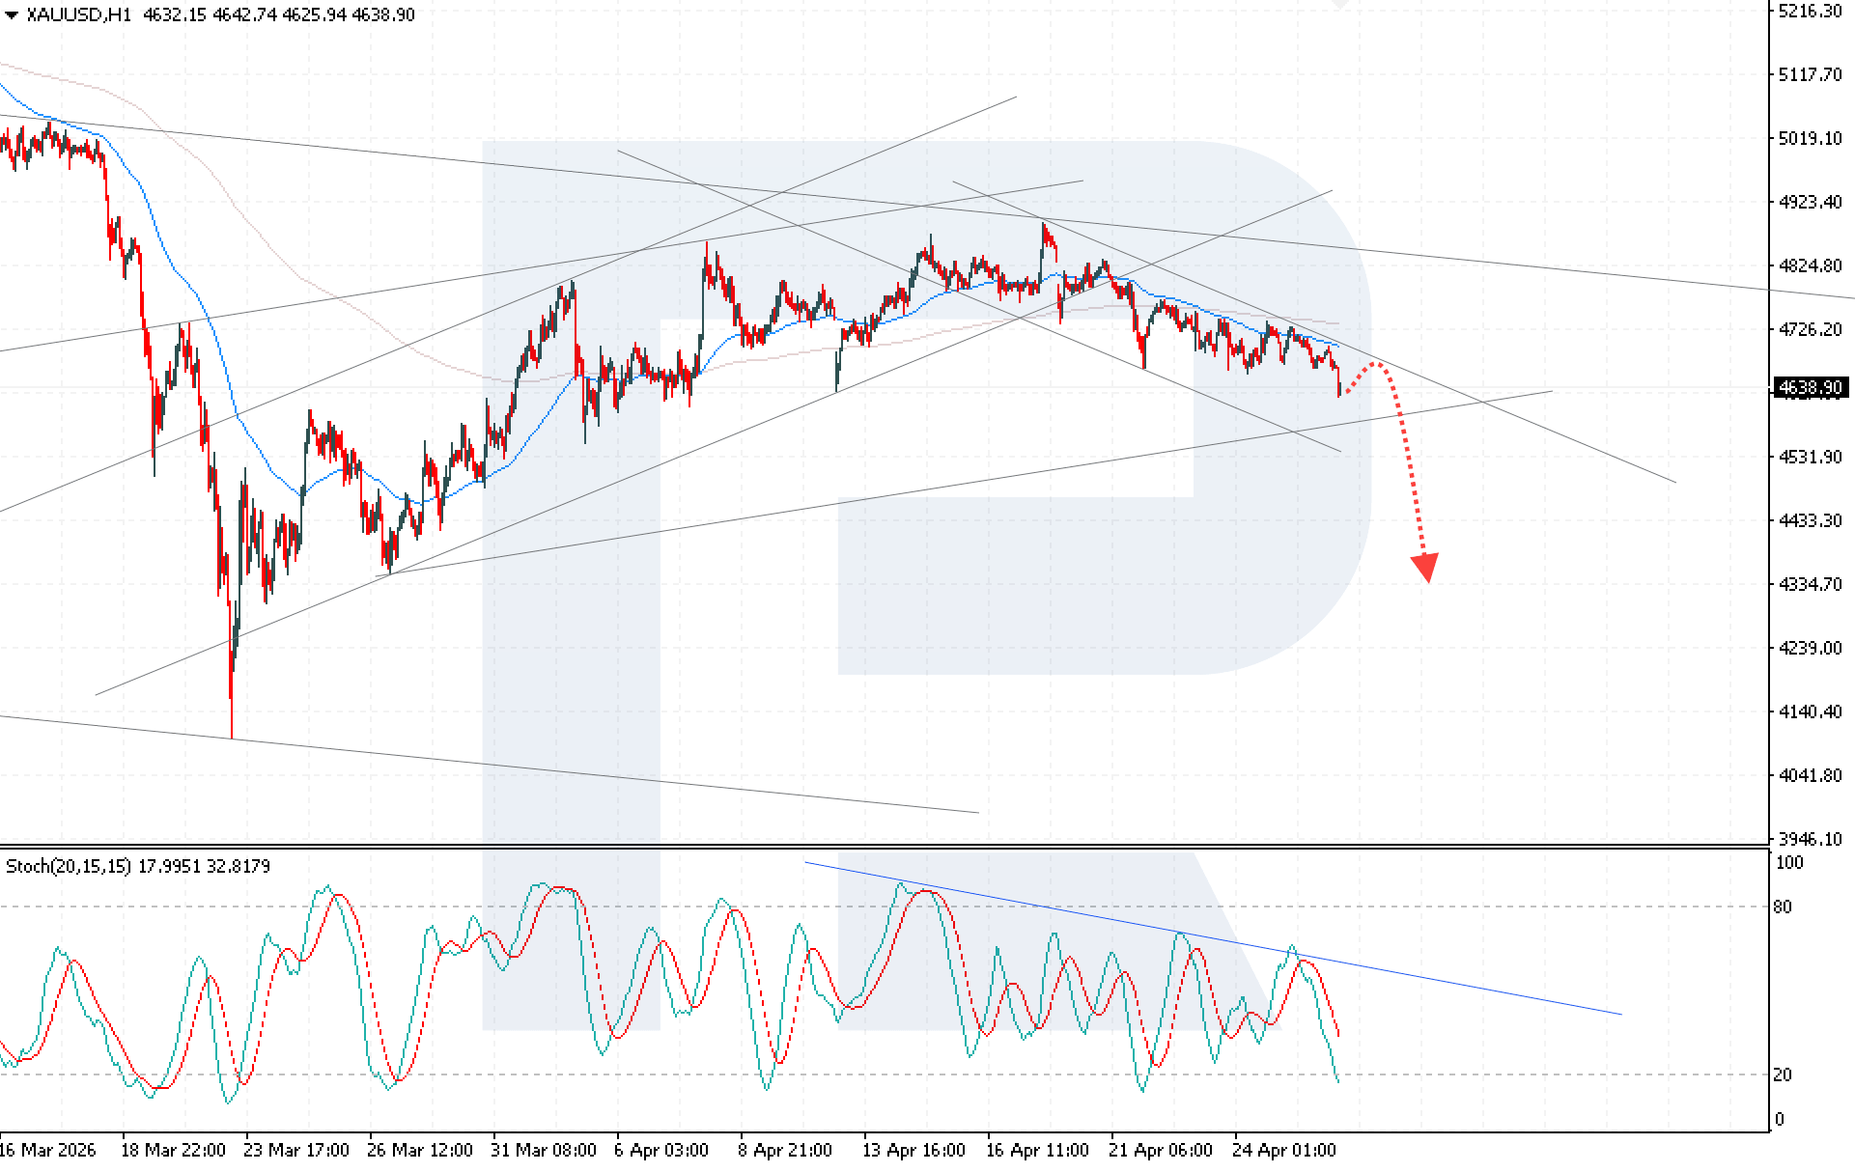Click the stochastic level 80 label
Screen dimensions: 1855x1172
pos(1783,907)
